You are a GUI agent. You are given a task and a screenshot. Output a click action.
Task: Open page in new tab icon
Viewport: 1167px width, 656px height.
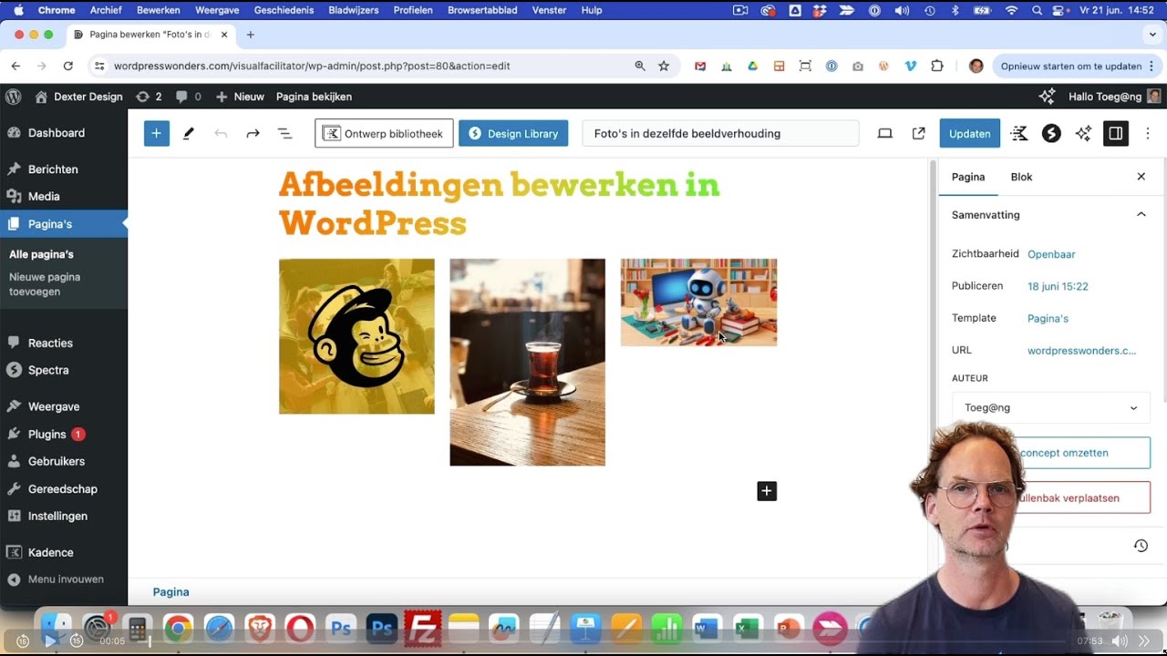(x=918, y=133)
